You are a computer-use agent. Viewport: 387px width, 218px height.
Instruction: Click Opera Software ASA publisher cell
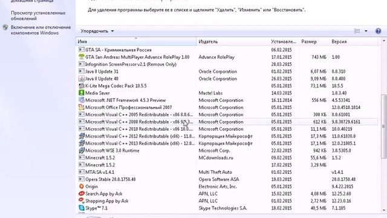pos(219,179)
